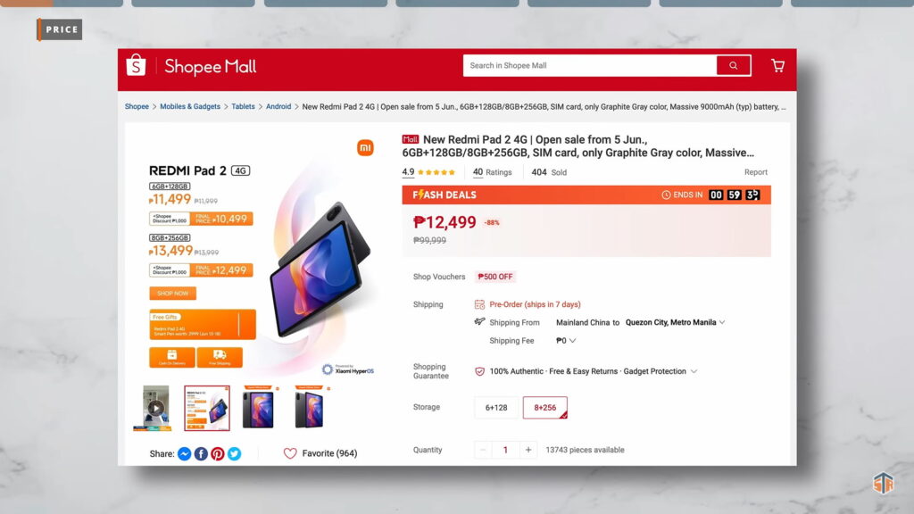The height and width of the screenshot is (514, 914).
Task: Expand Quezon City shipping destination dropdown
Action: point(722,322)
